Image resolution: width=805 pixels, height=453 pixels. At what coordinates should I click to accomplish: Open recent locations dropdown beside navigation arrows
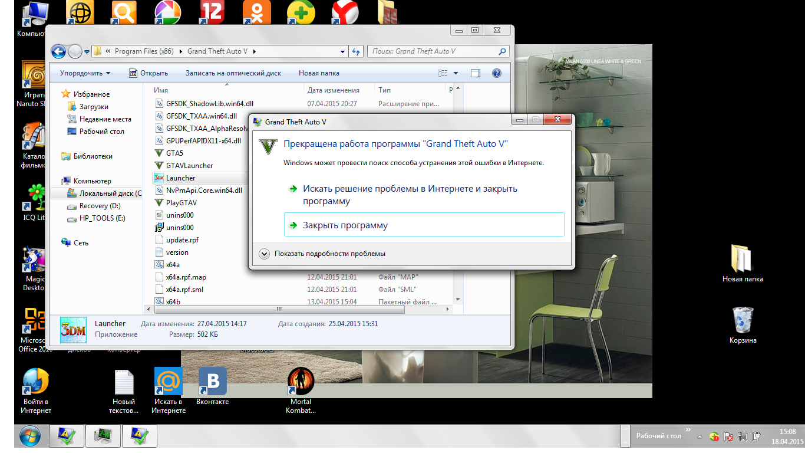(87, 52)
